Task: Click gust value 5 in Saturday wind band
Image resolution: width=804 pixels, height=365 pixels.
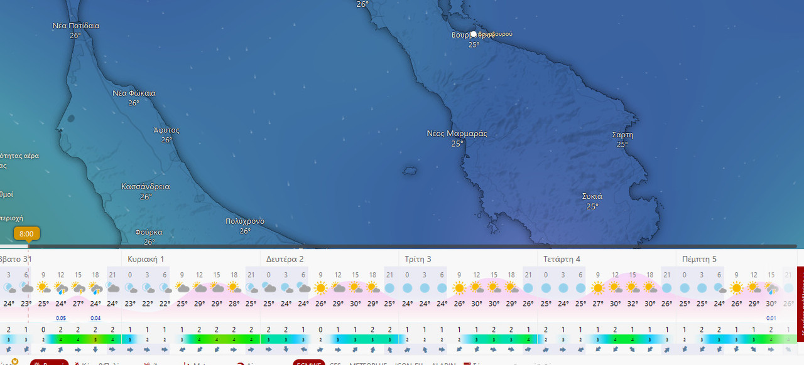Action: click(x=95, y=339)
